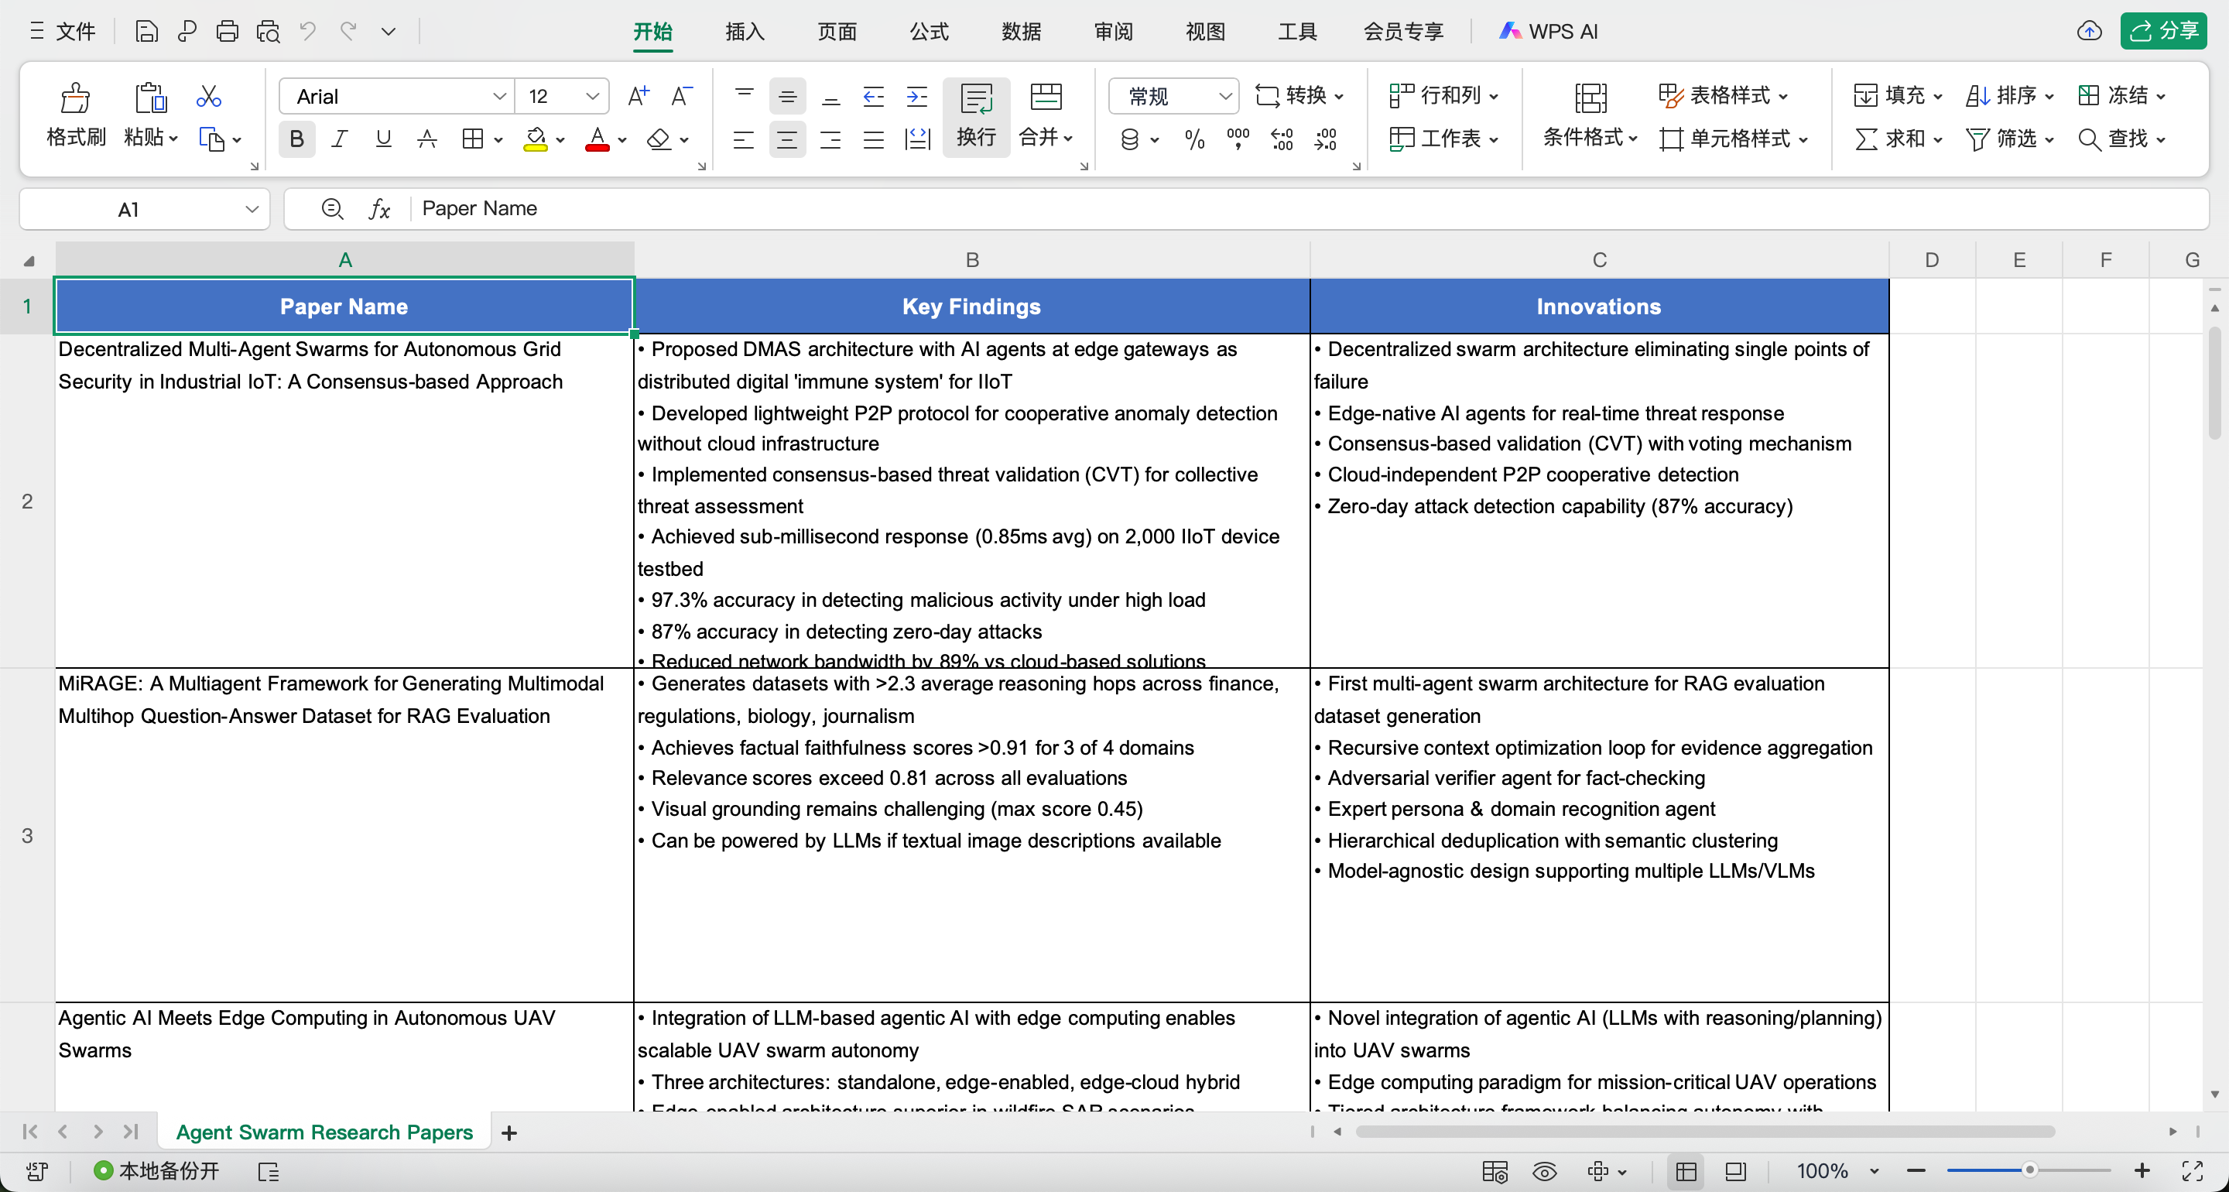Click the eye reading mode icon
2229x1192 pixels.
1545,1171
